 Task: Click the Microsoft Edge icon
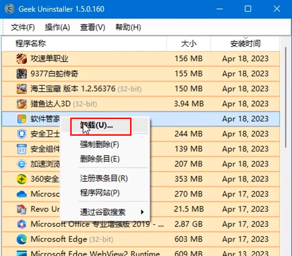click(22, 239)
